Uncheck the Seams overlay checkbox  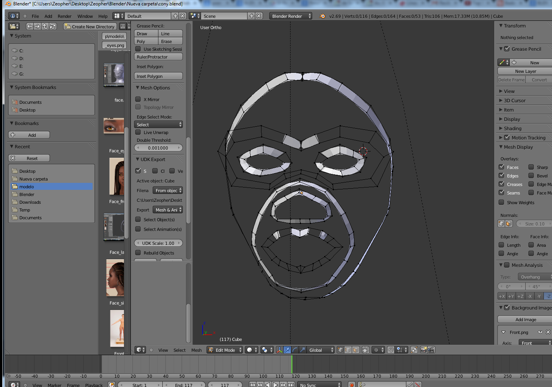501,193
